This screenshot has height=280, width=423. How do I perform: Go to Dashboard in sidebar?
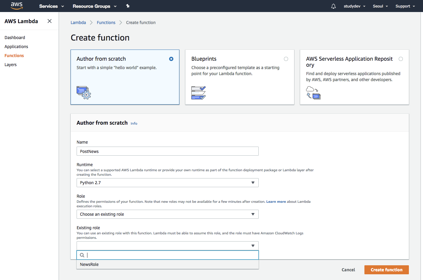15,38
